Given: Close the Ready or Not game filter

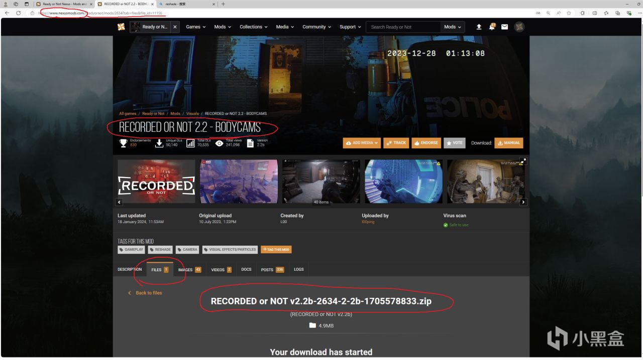Looking at the screenshot, I should (175, 27).
